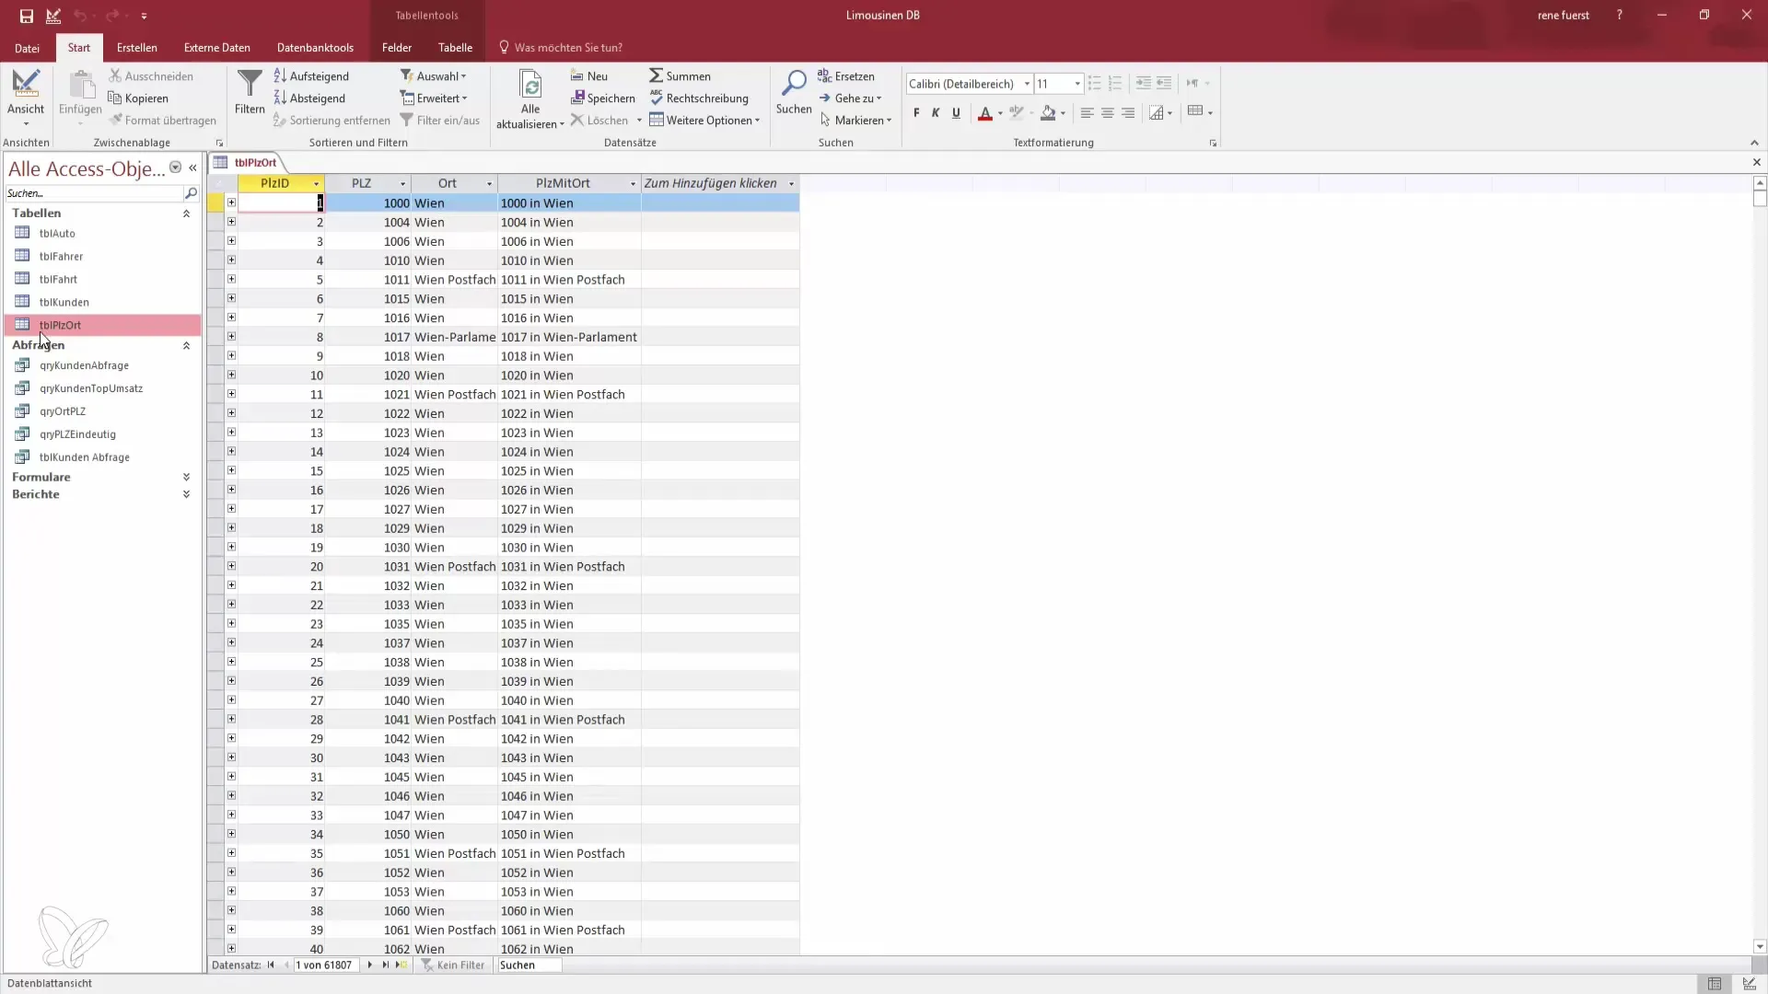
Task: Align text right in Textformatierung
Action: tap(1128, 113)
